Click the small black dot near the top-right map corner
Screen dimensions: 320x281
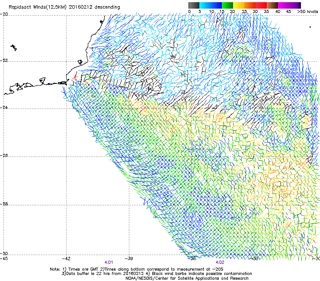click(x=310, y=27)
